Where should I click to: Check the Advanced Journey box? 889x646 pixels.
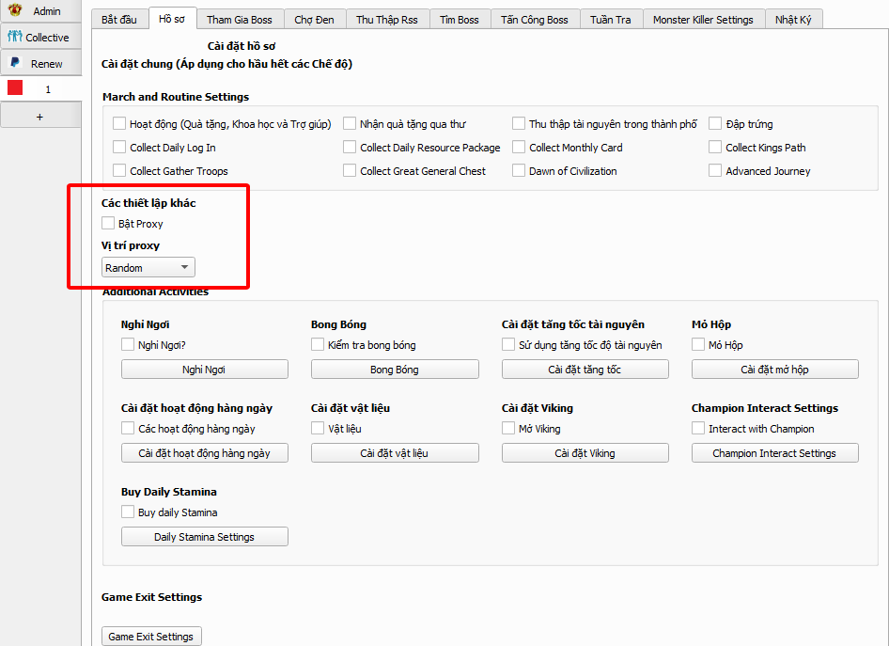pos(715,171)
